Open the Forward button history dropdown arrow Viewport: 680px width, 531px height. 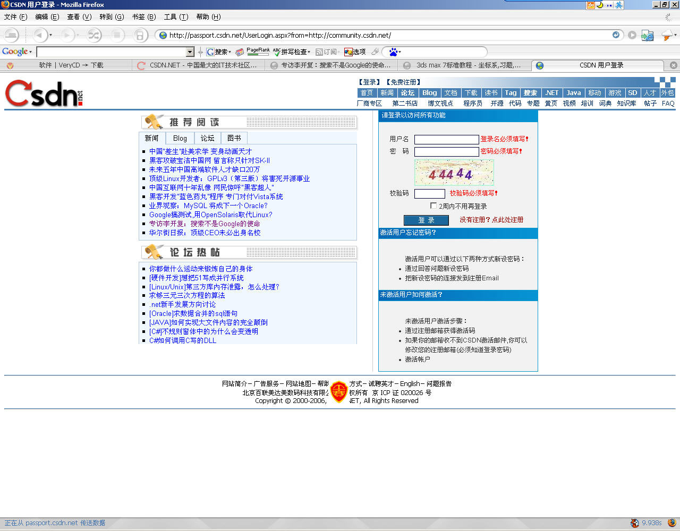(78, 35)
